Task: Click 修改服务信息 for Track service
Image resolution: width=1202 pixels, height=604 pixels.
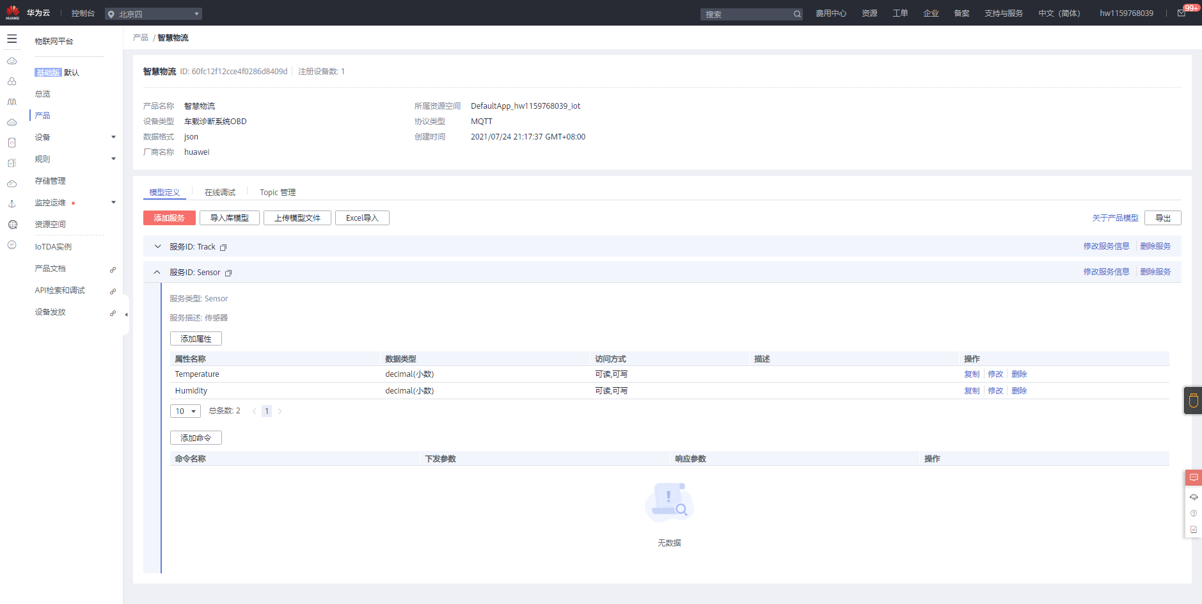Action: [1106, 246]
